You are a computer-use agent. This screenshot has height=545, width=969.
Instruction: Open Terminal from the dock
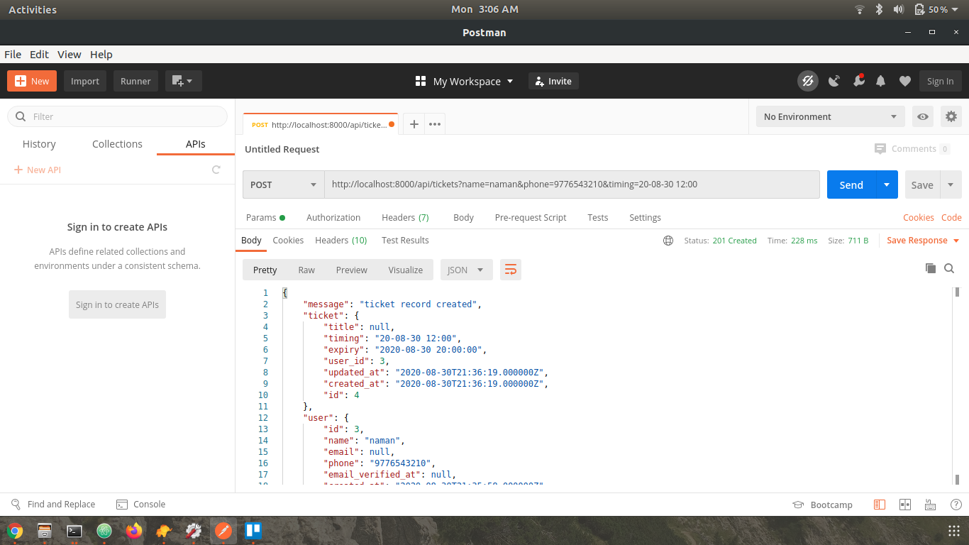(74, 531)
